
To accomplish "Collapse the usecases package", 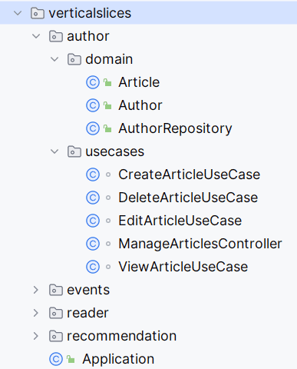I will 54,151.
